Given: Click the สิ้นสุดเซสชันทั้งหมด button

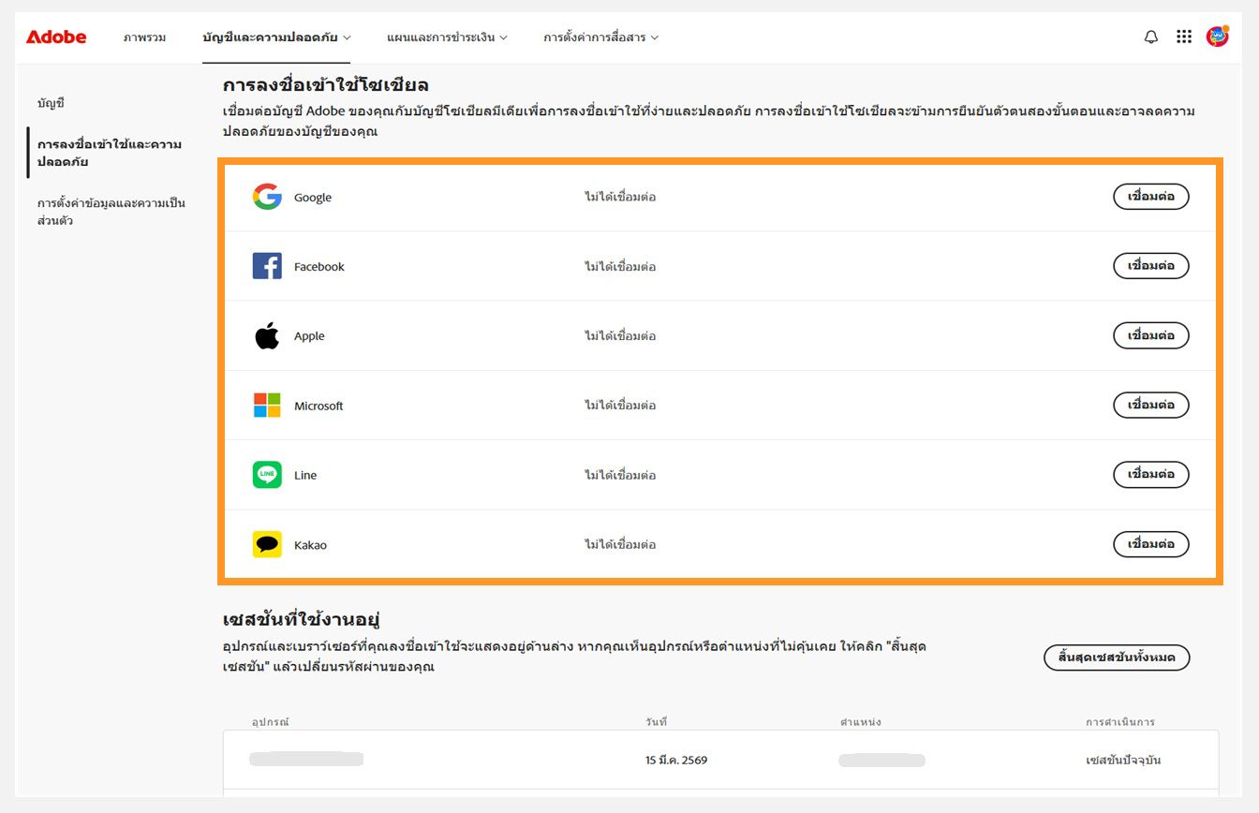Looking at the screenshot, I should [1118, 658].
